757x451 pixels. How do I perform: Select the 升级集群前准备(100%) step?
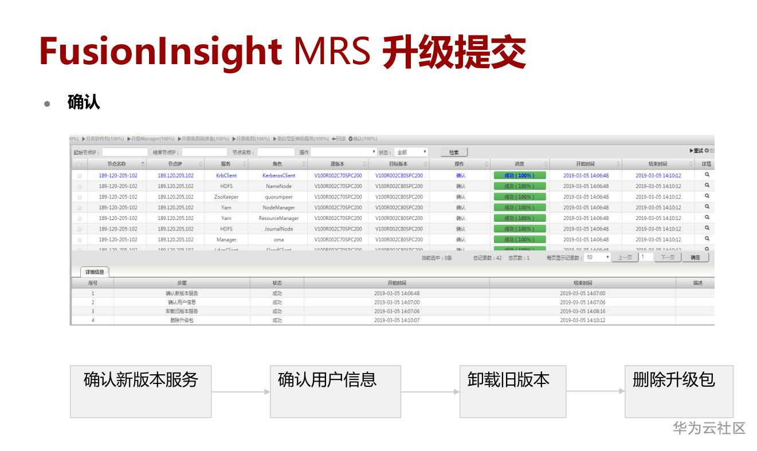point(203,139)
